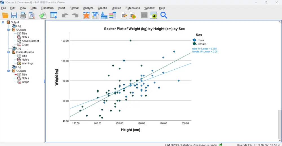
Task: Click the Go to Data star icon
Action: (x=86, y=15)
